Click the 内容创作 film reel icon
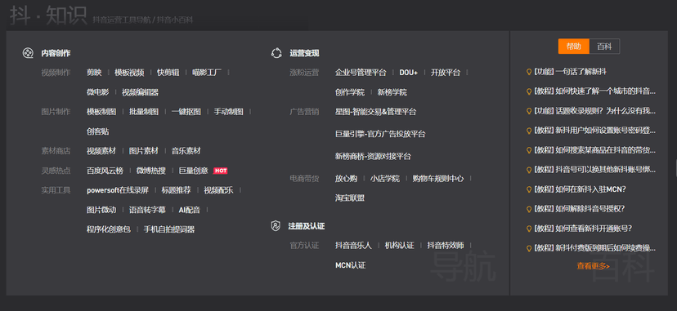This screenshot has width=677, height=311. tap(28, 53)
